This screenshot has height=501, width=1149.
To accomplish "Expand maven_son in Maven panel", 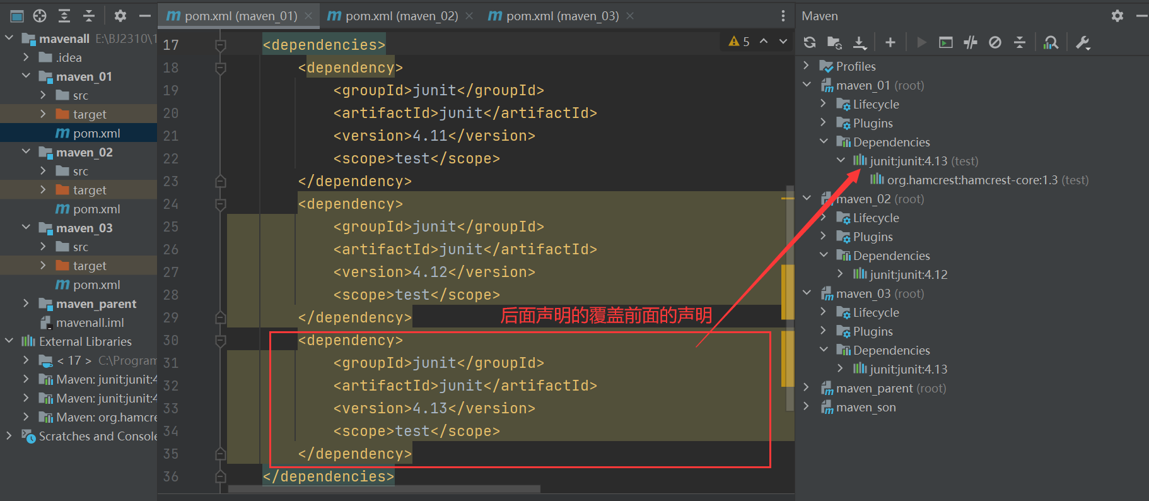I will pos(807,407).
